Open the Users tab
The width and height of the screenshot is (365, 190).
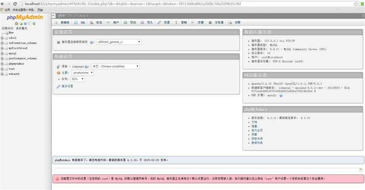click(x=113, y=23)
